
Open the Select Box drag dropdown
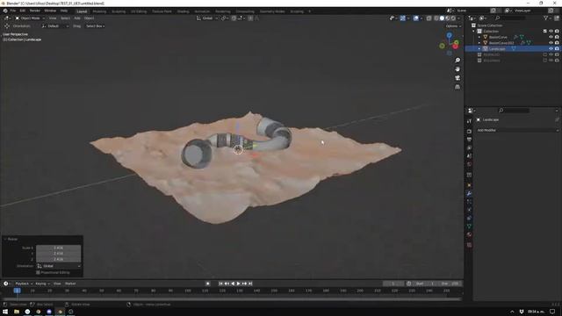(95, 26)
